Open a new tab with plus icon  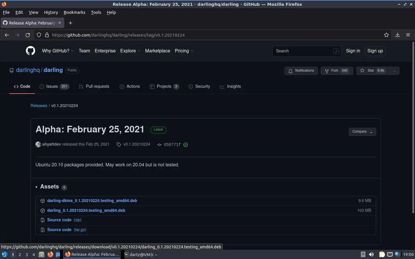click(x=70, y=23)
